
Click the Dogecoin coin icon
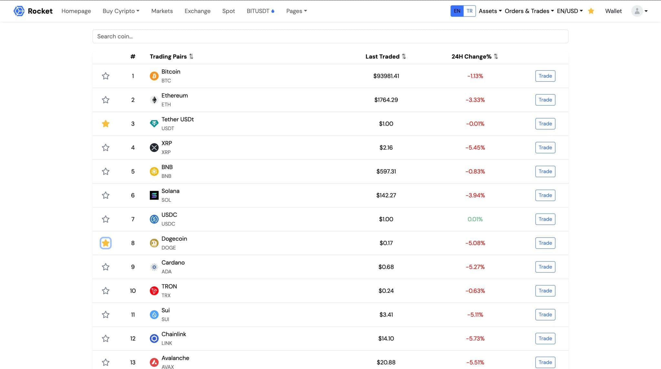pos(154,243)
